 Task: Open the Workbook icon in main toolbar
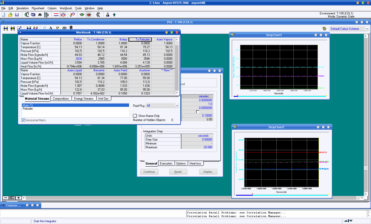click(33, 15)
